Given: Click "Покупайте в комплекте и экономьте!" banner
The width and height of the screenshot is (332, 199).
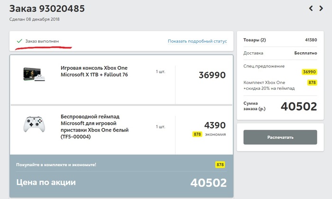Looking at the screenshot, I should (56, 164).
